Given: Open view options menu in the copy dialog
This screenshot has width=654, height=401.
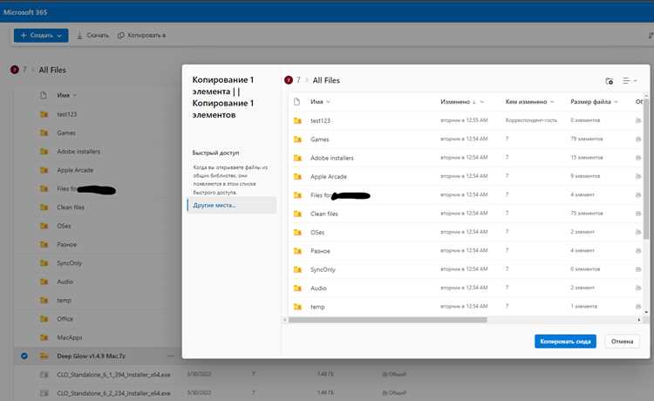Looking at the screenshot, I should click(x=630, y=81).
